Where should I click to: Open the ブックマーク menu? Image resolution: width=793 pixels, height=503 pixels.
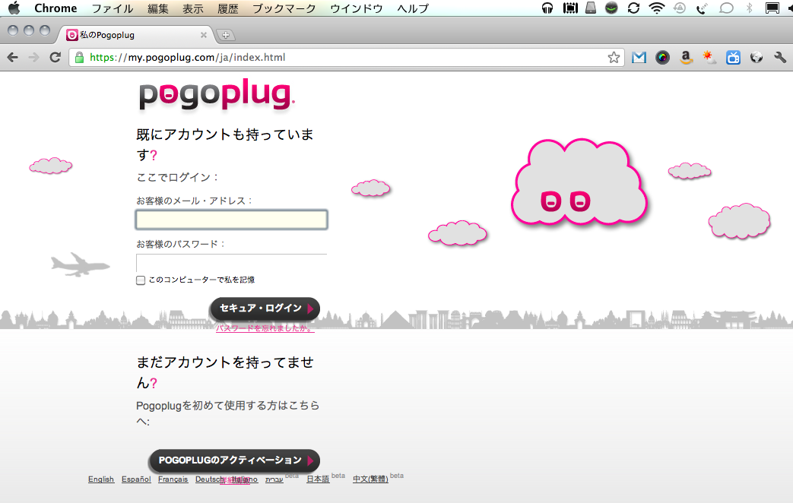click(x=284, y=8)
